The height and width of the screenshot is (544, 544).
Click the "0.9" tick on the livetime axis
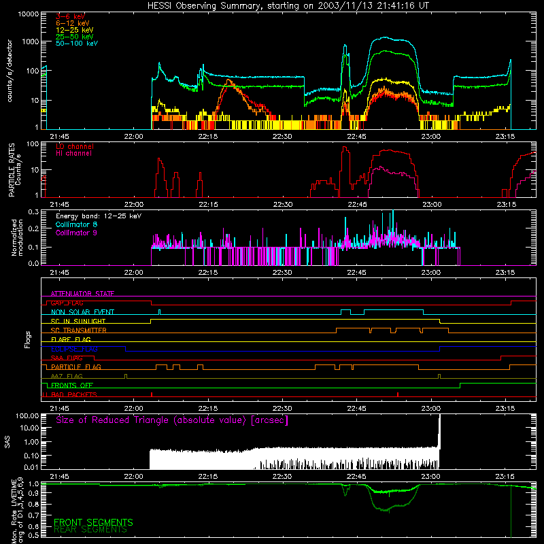[33, 492]
